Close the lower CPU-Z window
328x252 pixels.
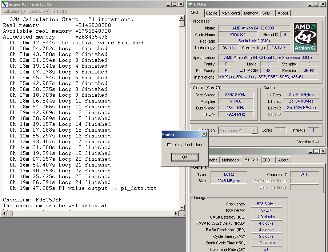coord(323,151)
